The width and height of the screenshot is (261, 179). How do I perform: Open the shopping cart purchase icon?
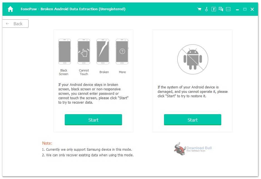[199, 9]
